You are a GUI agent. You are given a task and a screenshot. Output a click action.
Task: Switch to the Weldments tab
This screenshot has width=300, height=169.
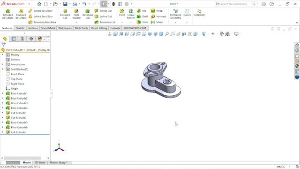[x=65, y=28]
